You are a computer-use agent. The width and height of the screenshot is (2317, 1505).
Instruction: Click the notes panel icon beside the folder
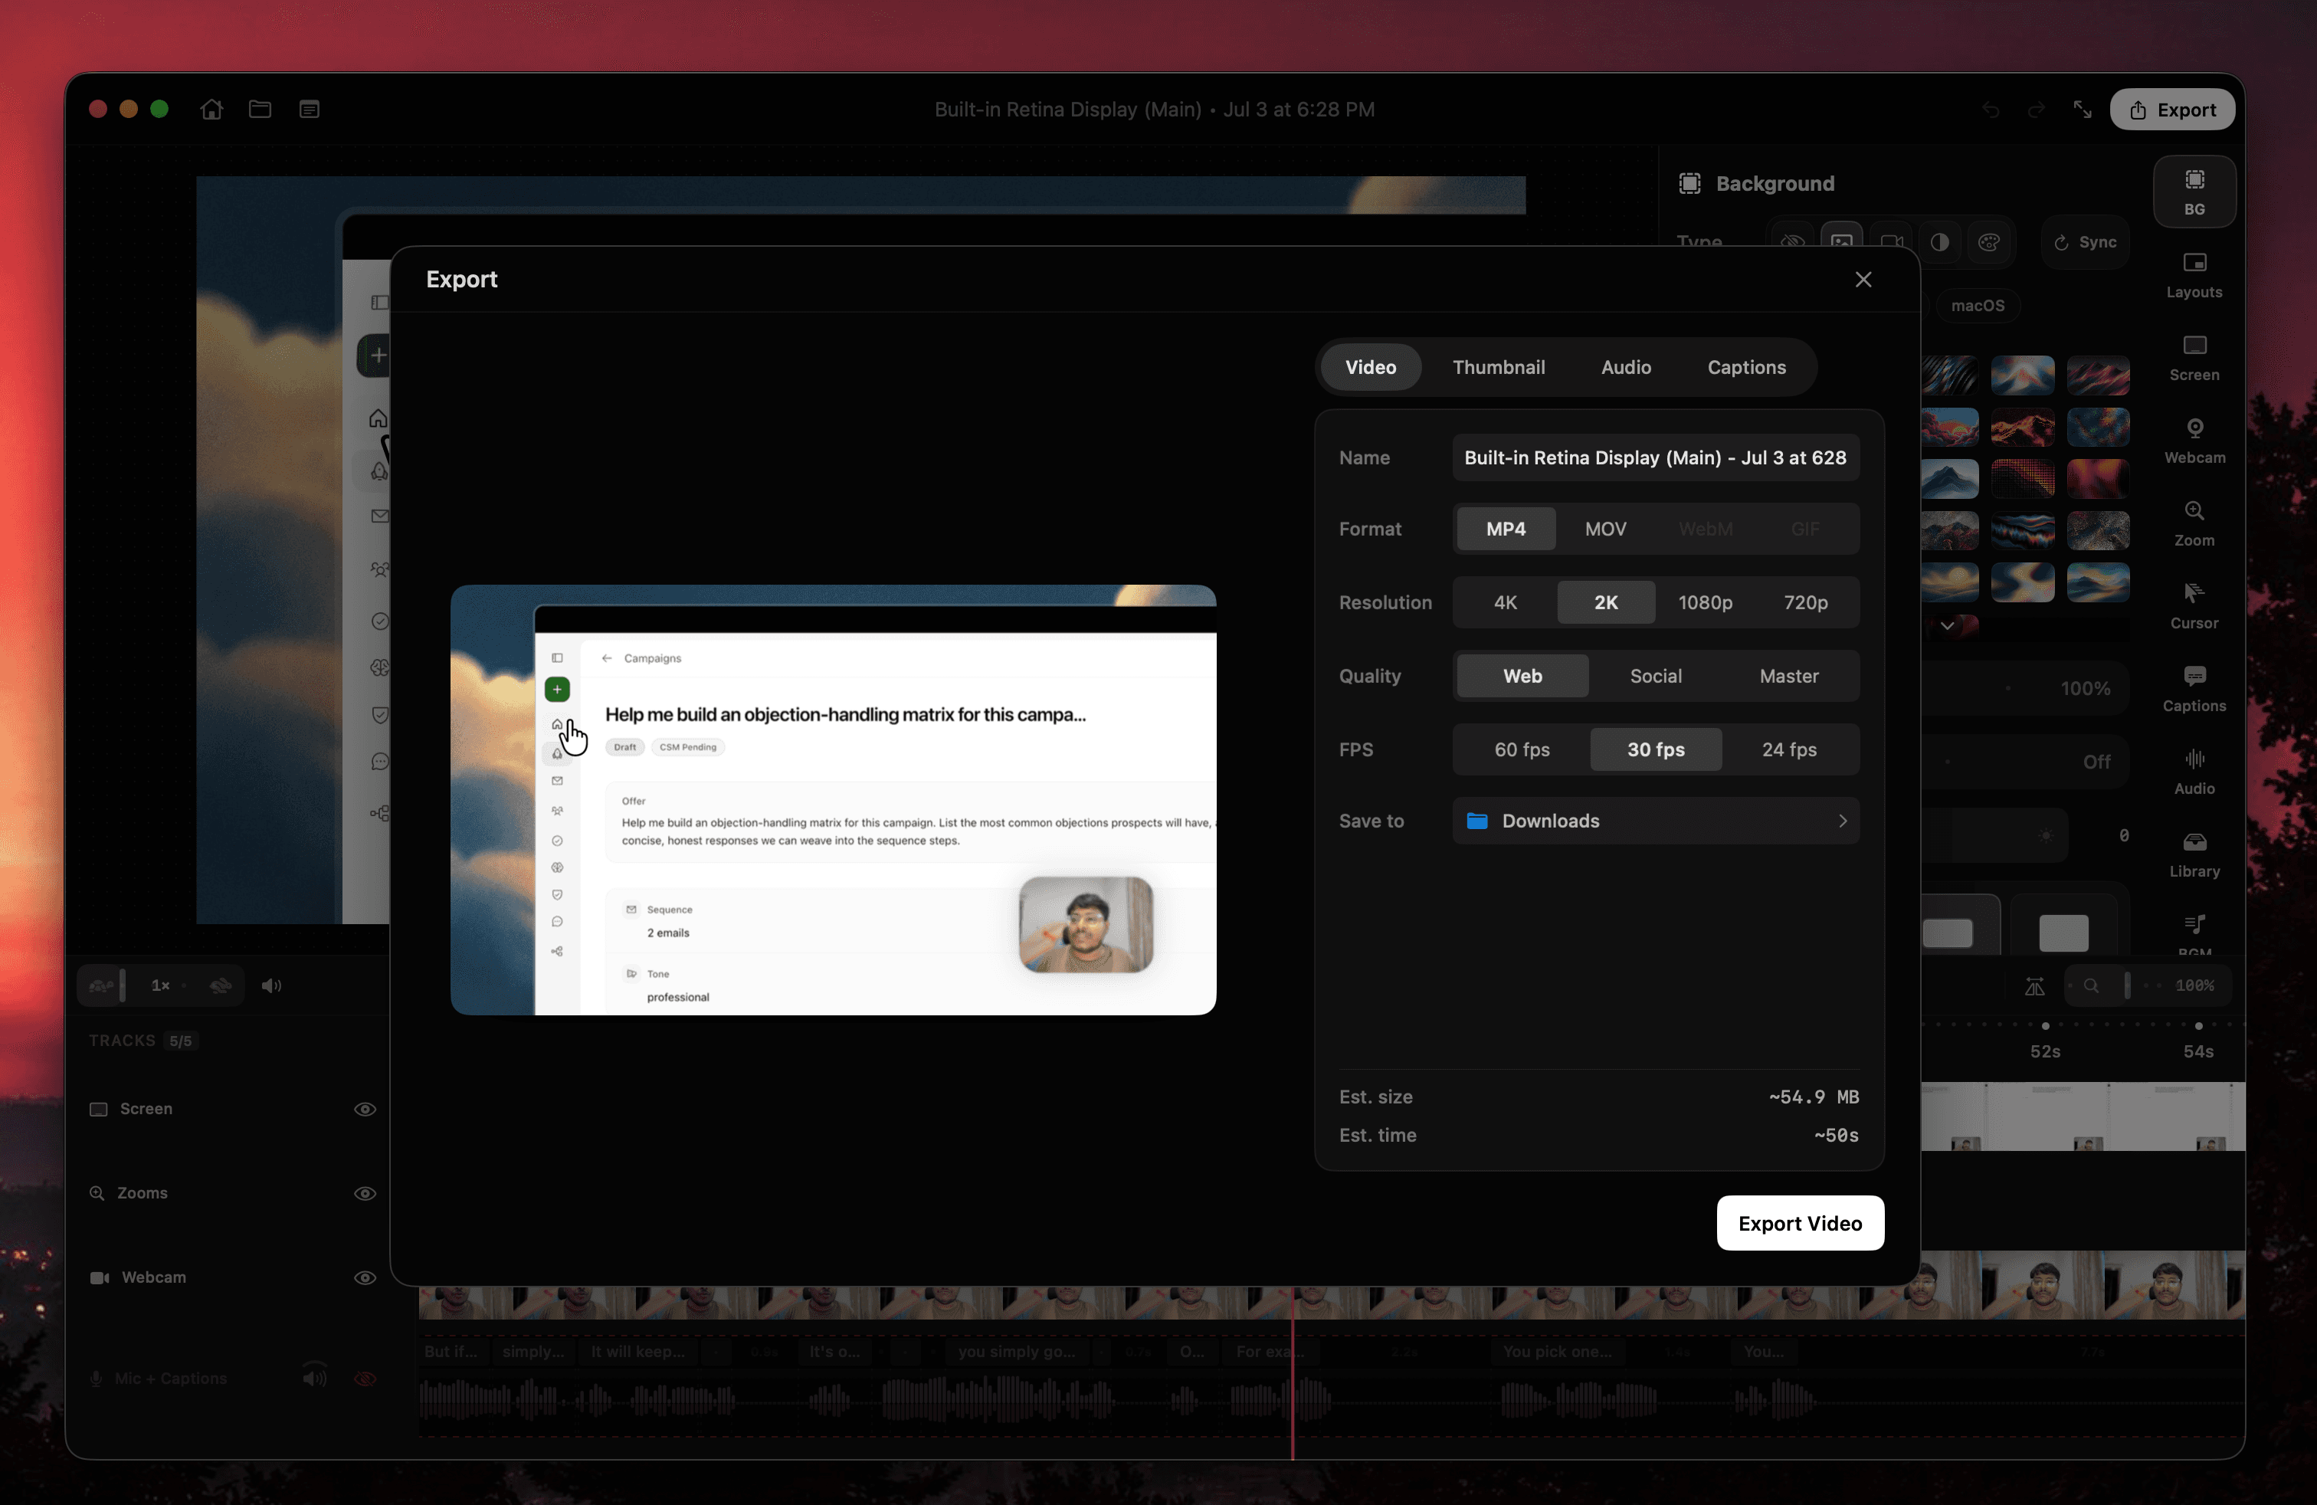tap(310, 109)
